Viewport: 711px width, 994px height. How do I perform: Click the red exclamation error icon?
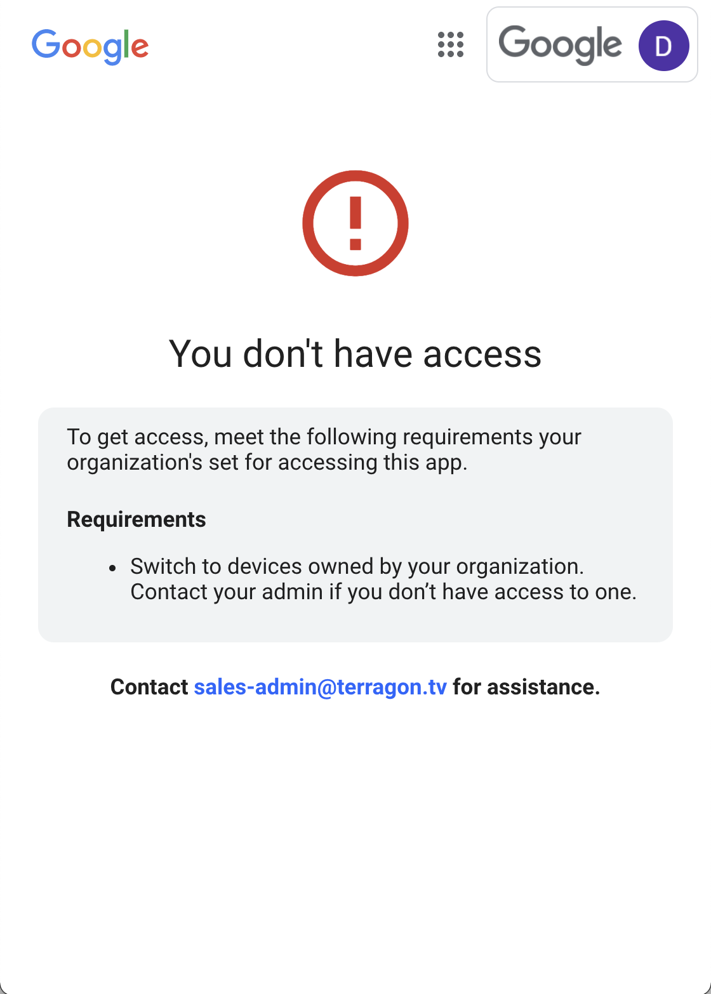point(355,223)
